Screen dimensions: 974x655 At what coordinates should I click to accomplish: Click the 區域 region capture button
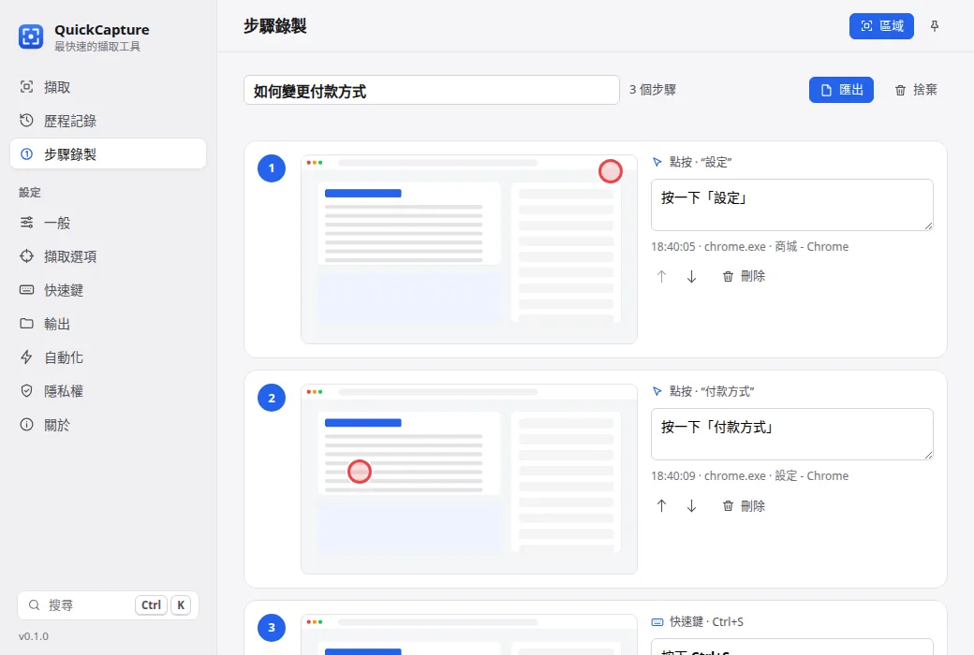coord(881,26)
